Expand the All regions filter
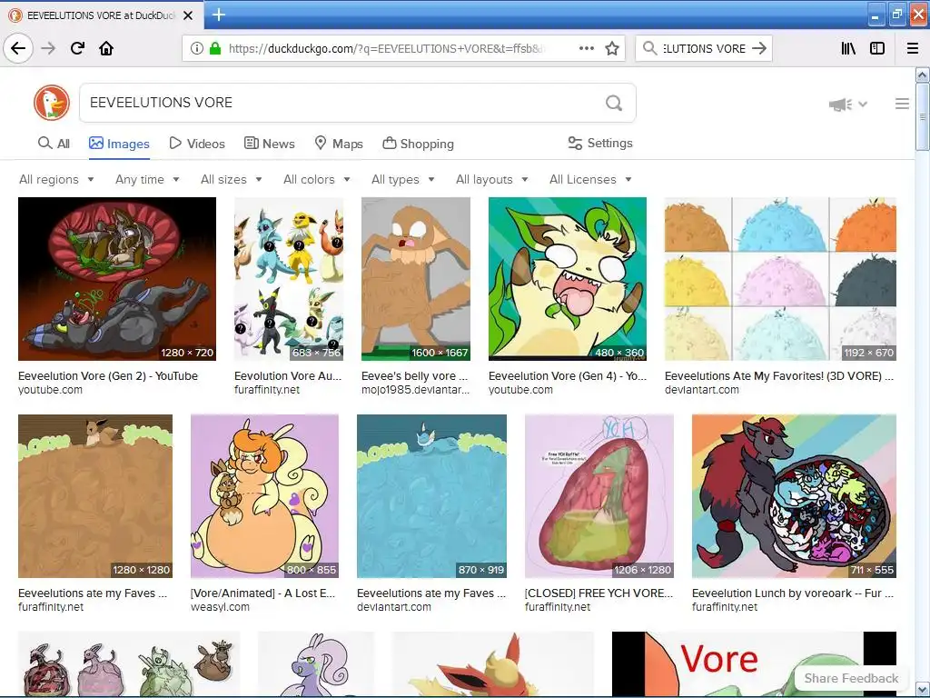This screenshot has width=930, height=698. [x=56, y=179]
